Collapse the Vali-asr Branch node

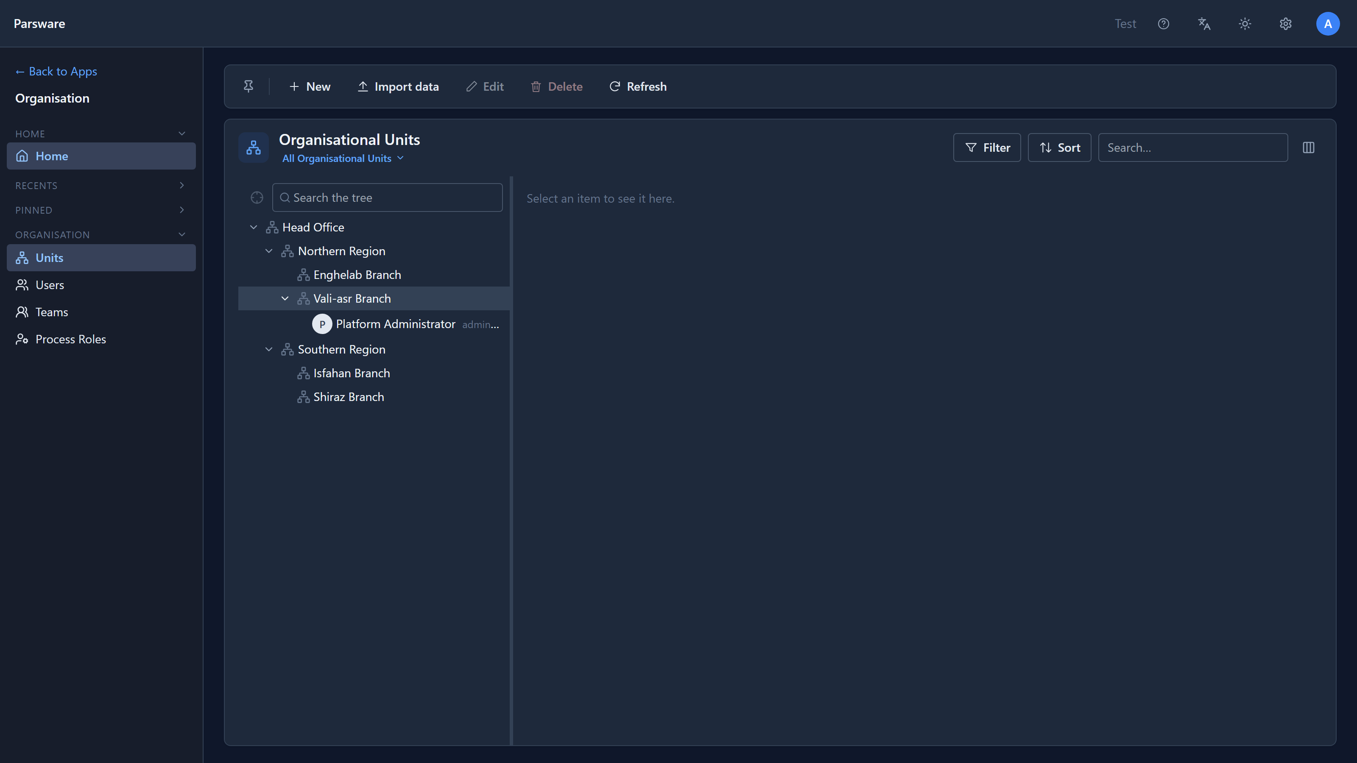pyautogui.click(x=285, y=298)
